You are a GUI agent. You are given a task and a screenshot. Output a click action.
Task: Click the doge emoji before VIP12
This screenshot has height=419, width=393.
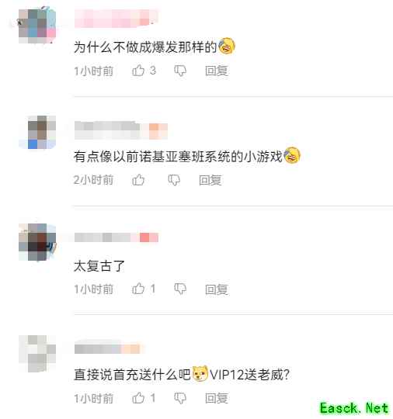pos(200,373)
